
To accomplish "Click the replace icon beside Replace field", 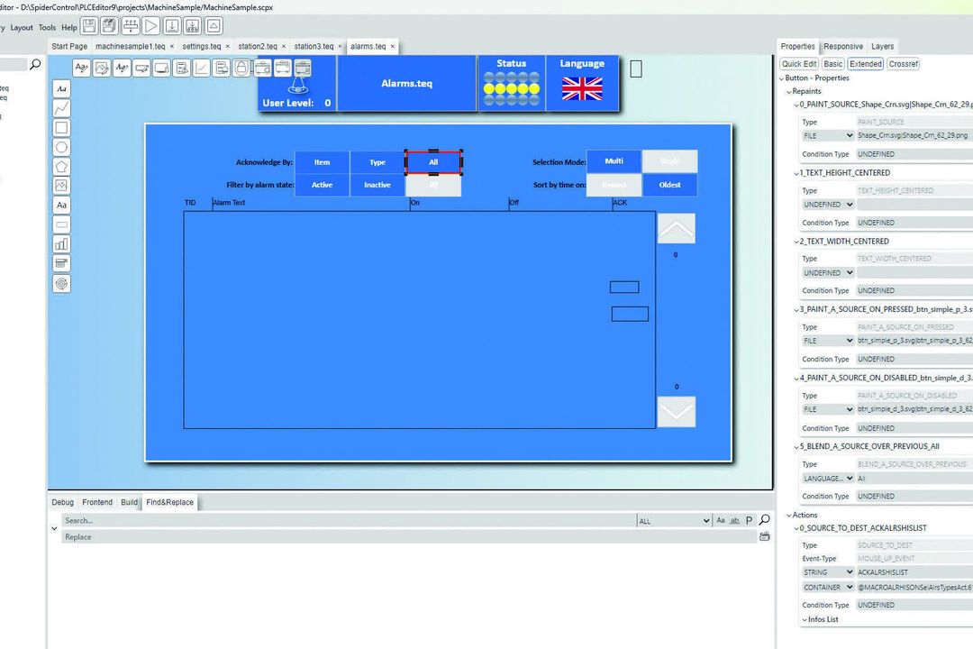I will (765, 536).
